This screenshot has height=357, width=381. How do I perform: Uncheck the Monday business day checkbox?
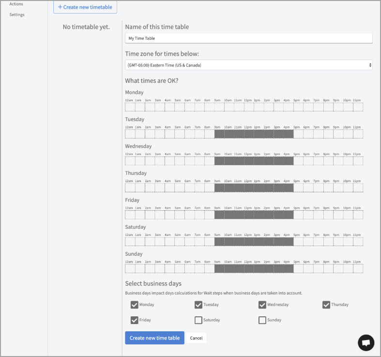(135, 305)
